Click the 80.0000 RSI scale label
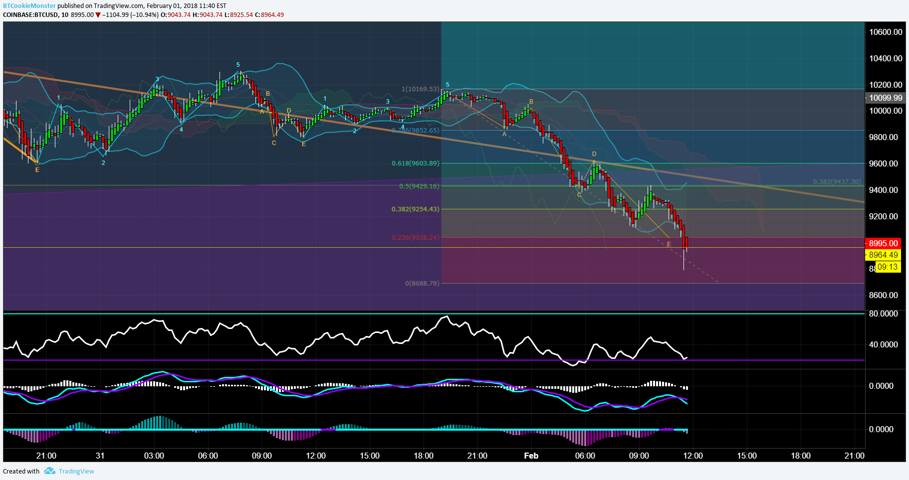 pyautogui.click(x=883, y=314)
